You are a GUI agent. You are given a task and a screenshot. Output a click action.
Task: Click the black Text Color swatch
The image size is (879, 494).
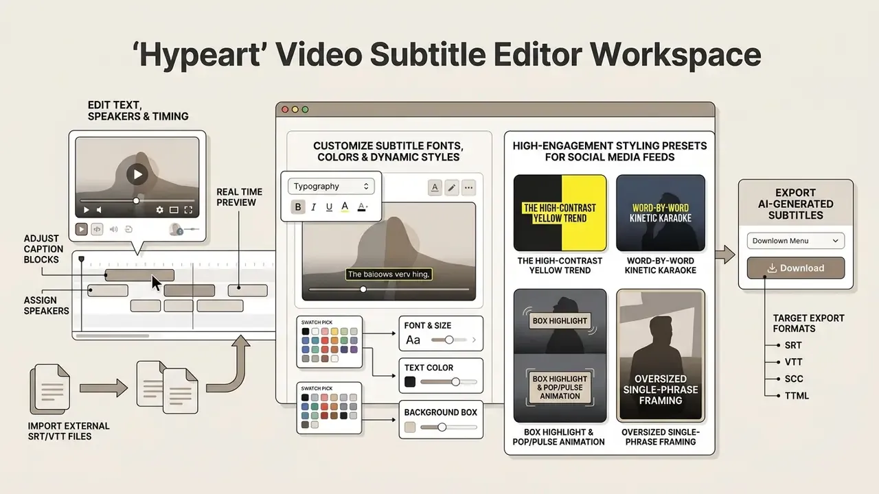[410, 381]
